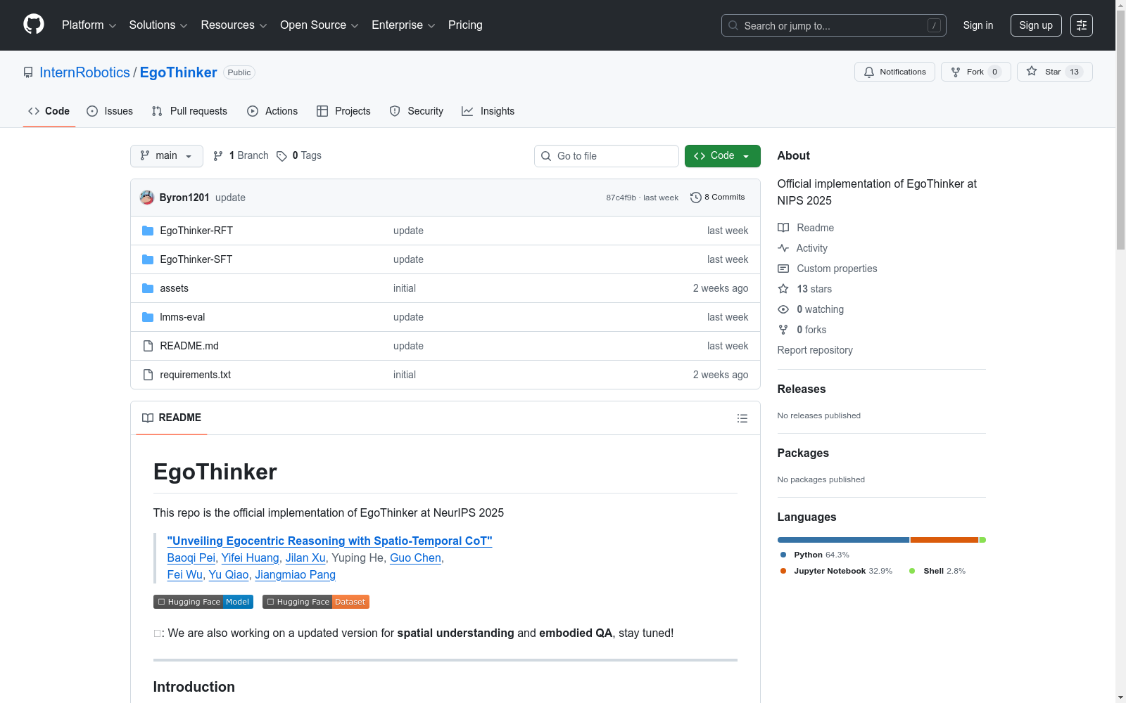Click the EgoThinker-SFT folder icon

coord(148,259)
